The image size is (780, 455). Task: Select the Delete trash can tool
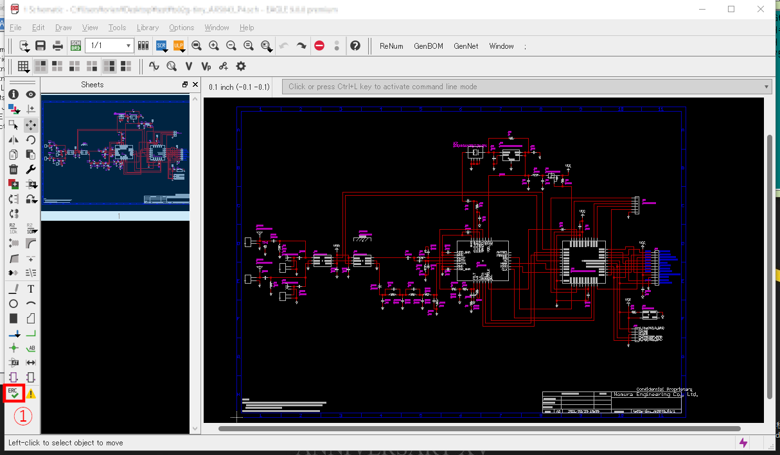point(13,169)
